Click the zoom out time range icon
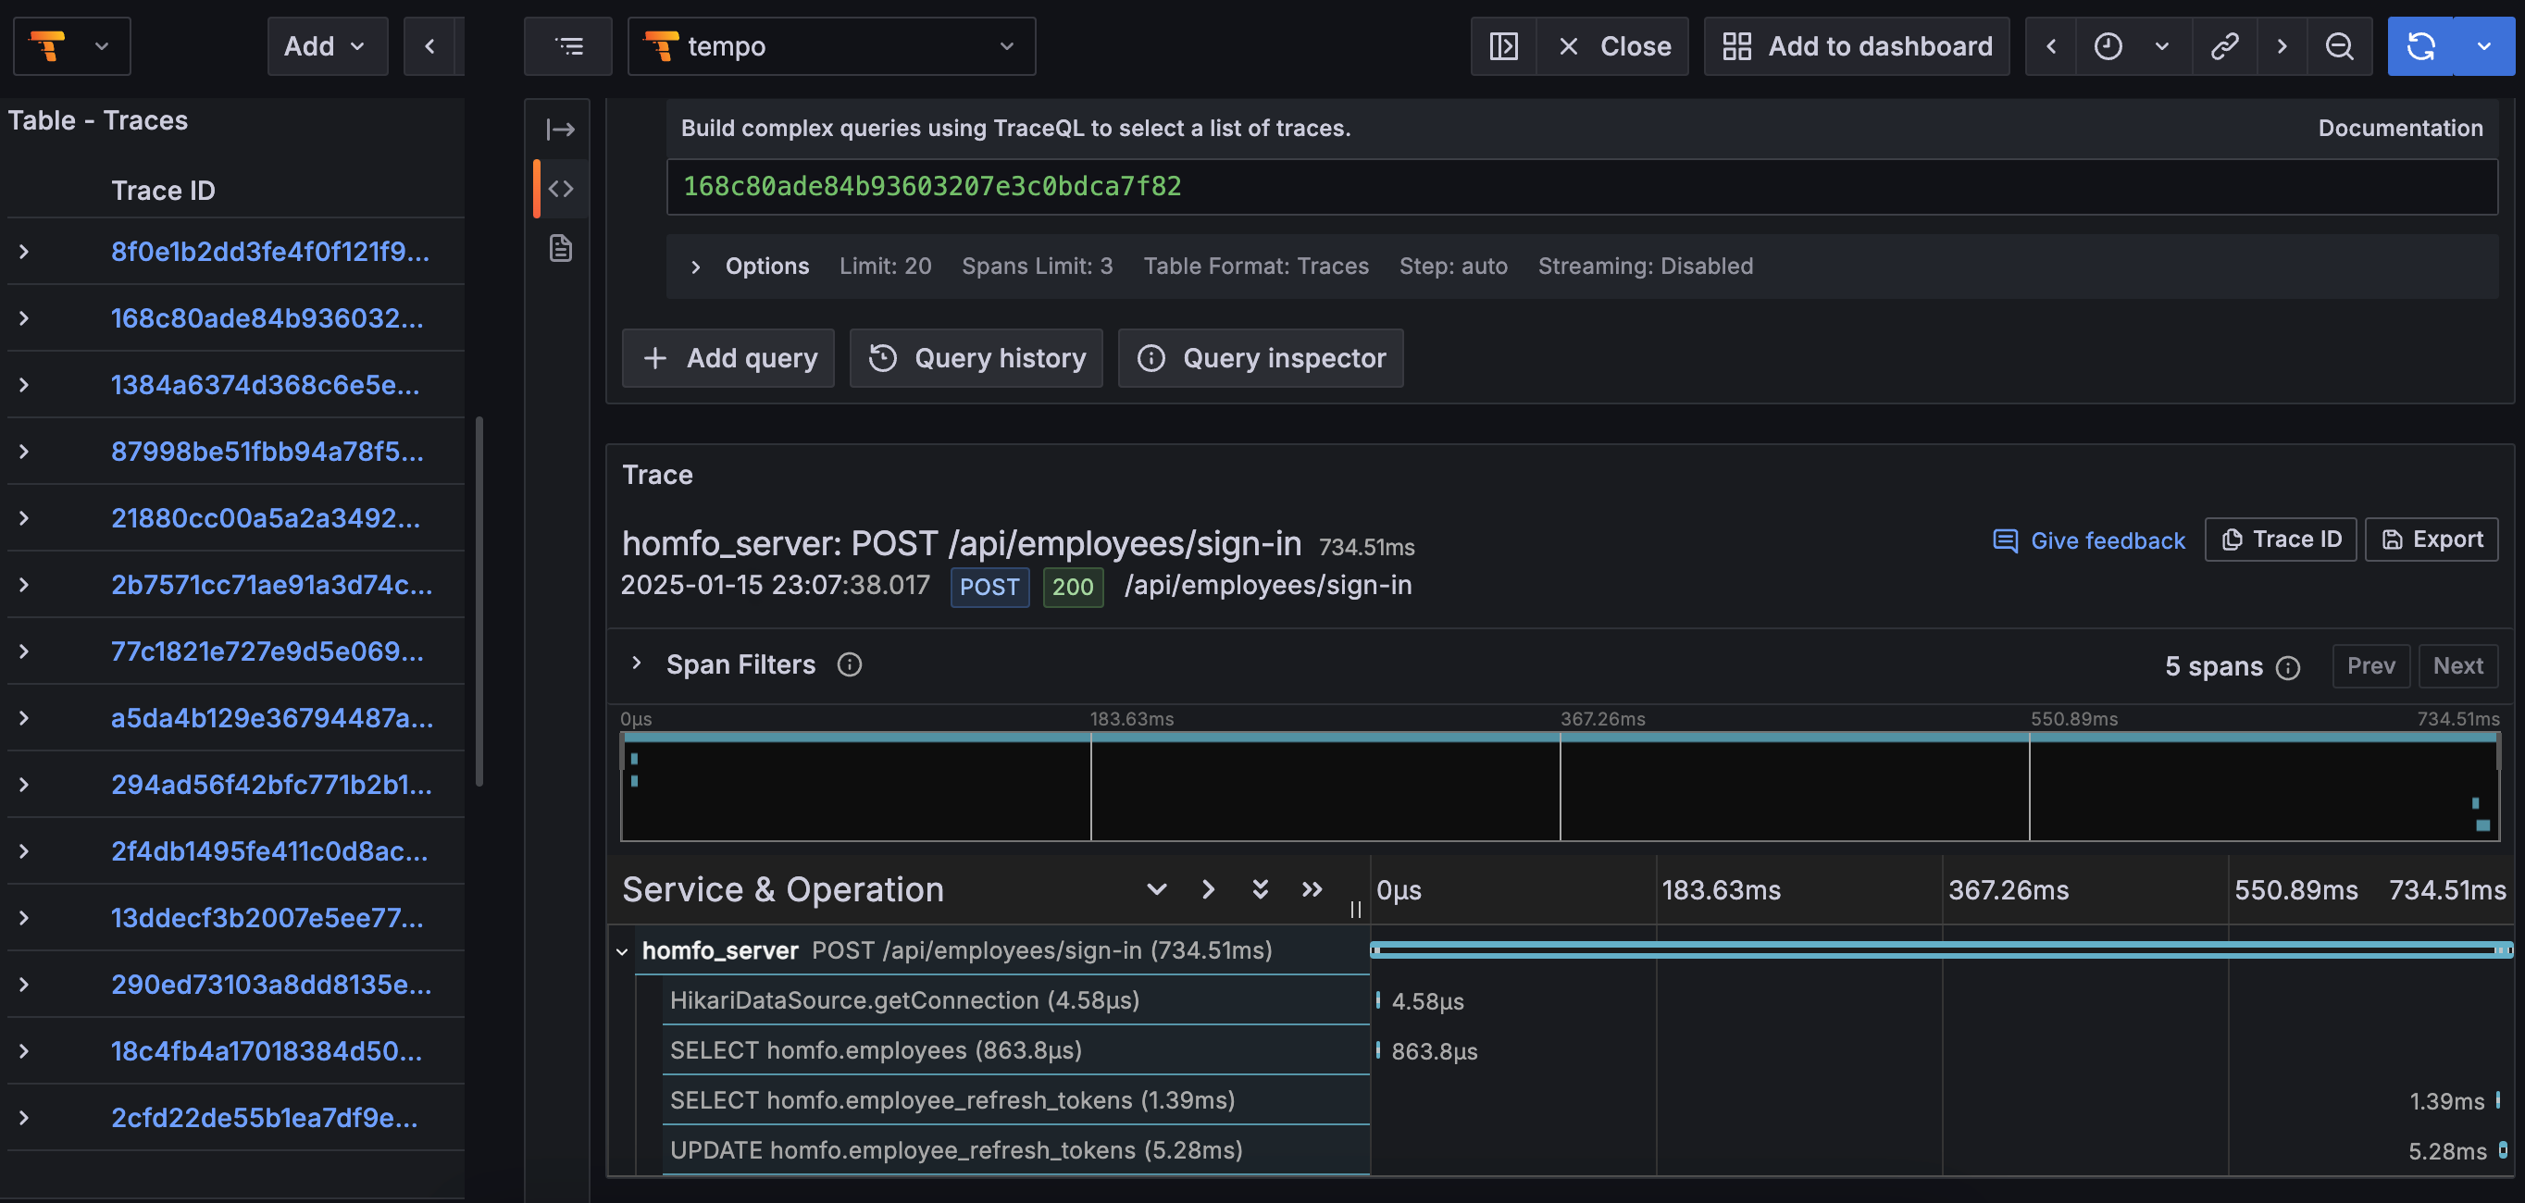Screen dimensions: 2525x1203 point(2339,46)
